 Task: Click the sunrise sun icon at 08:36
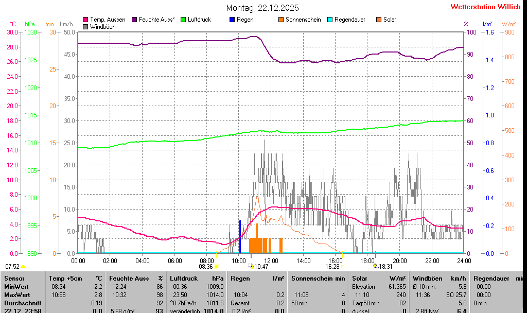tap(216, 267)
